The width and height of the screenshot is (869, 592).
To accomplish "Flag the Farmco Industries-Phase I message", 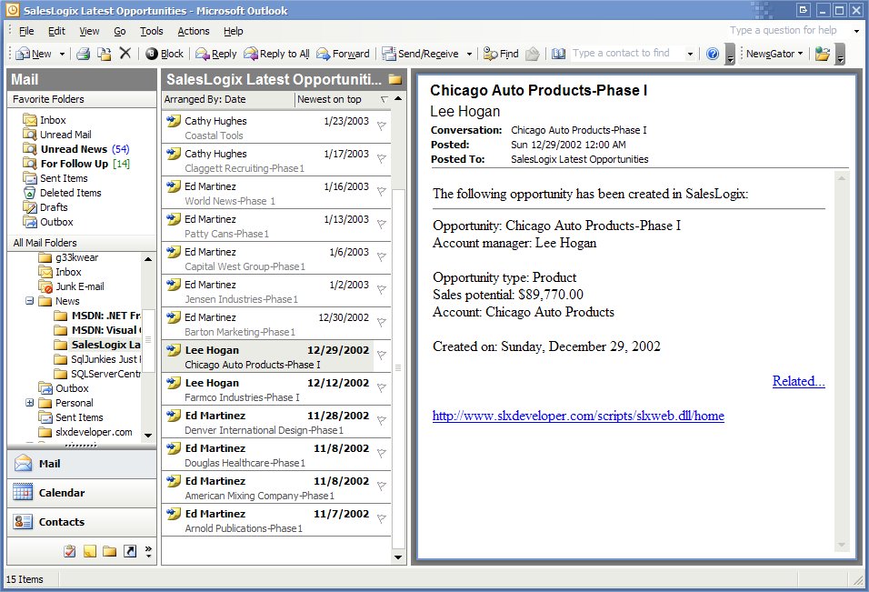I will tap(381, 388).
